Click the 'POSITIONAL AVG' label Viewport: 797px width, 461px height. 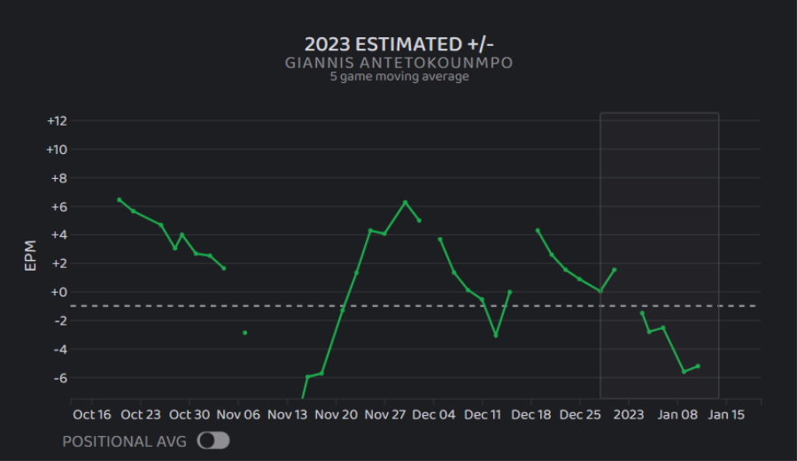(x=125, y=442)
